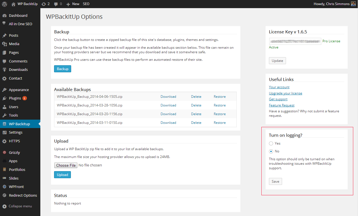The width and height of the screenshot is (358, 216).
Task: Click Save under logging options
Action: click(x=275, y=182)
